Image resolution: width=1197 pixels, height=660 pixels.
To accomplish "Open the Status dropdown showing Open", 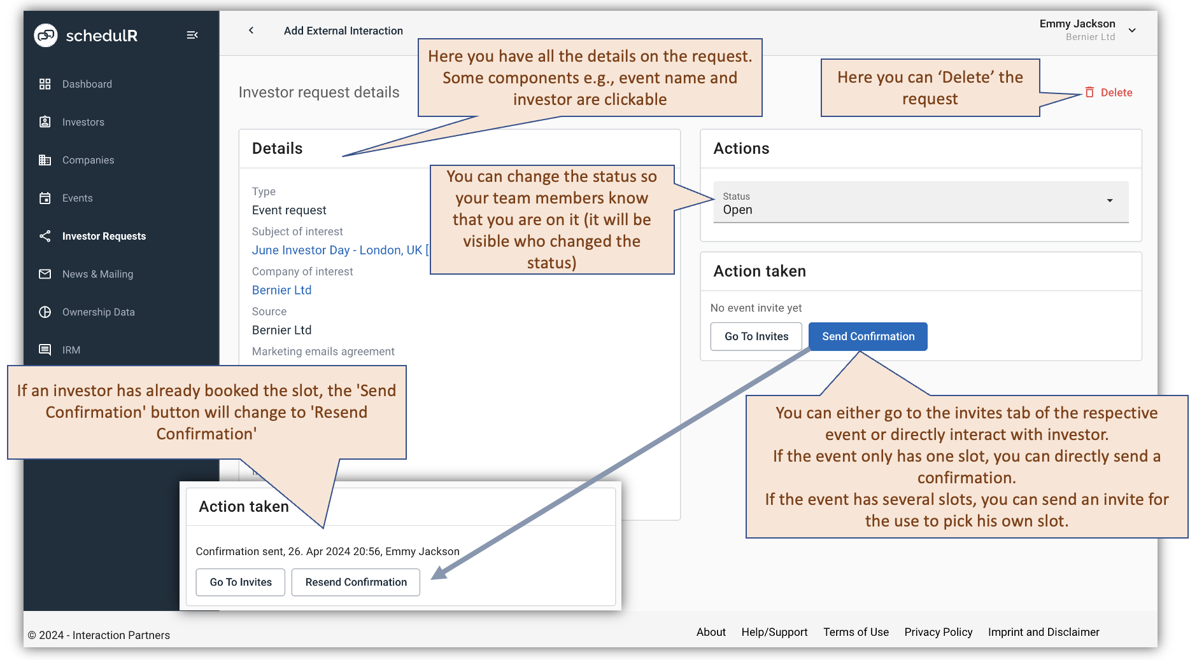I will click(919, 202).
